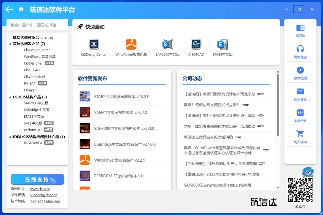Screen dimensions: 323x215
Task: Launch CiSDesignCenter from quick start icons
Action: 94,44
